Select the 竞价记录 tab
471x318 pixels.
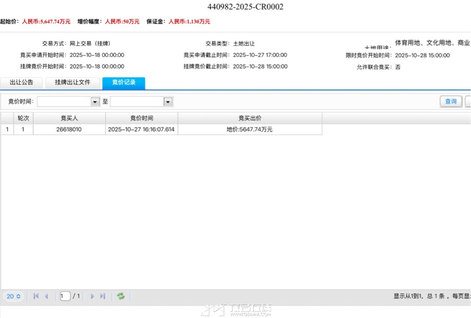pyautogui.click(x=123, y=83)
